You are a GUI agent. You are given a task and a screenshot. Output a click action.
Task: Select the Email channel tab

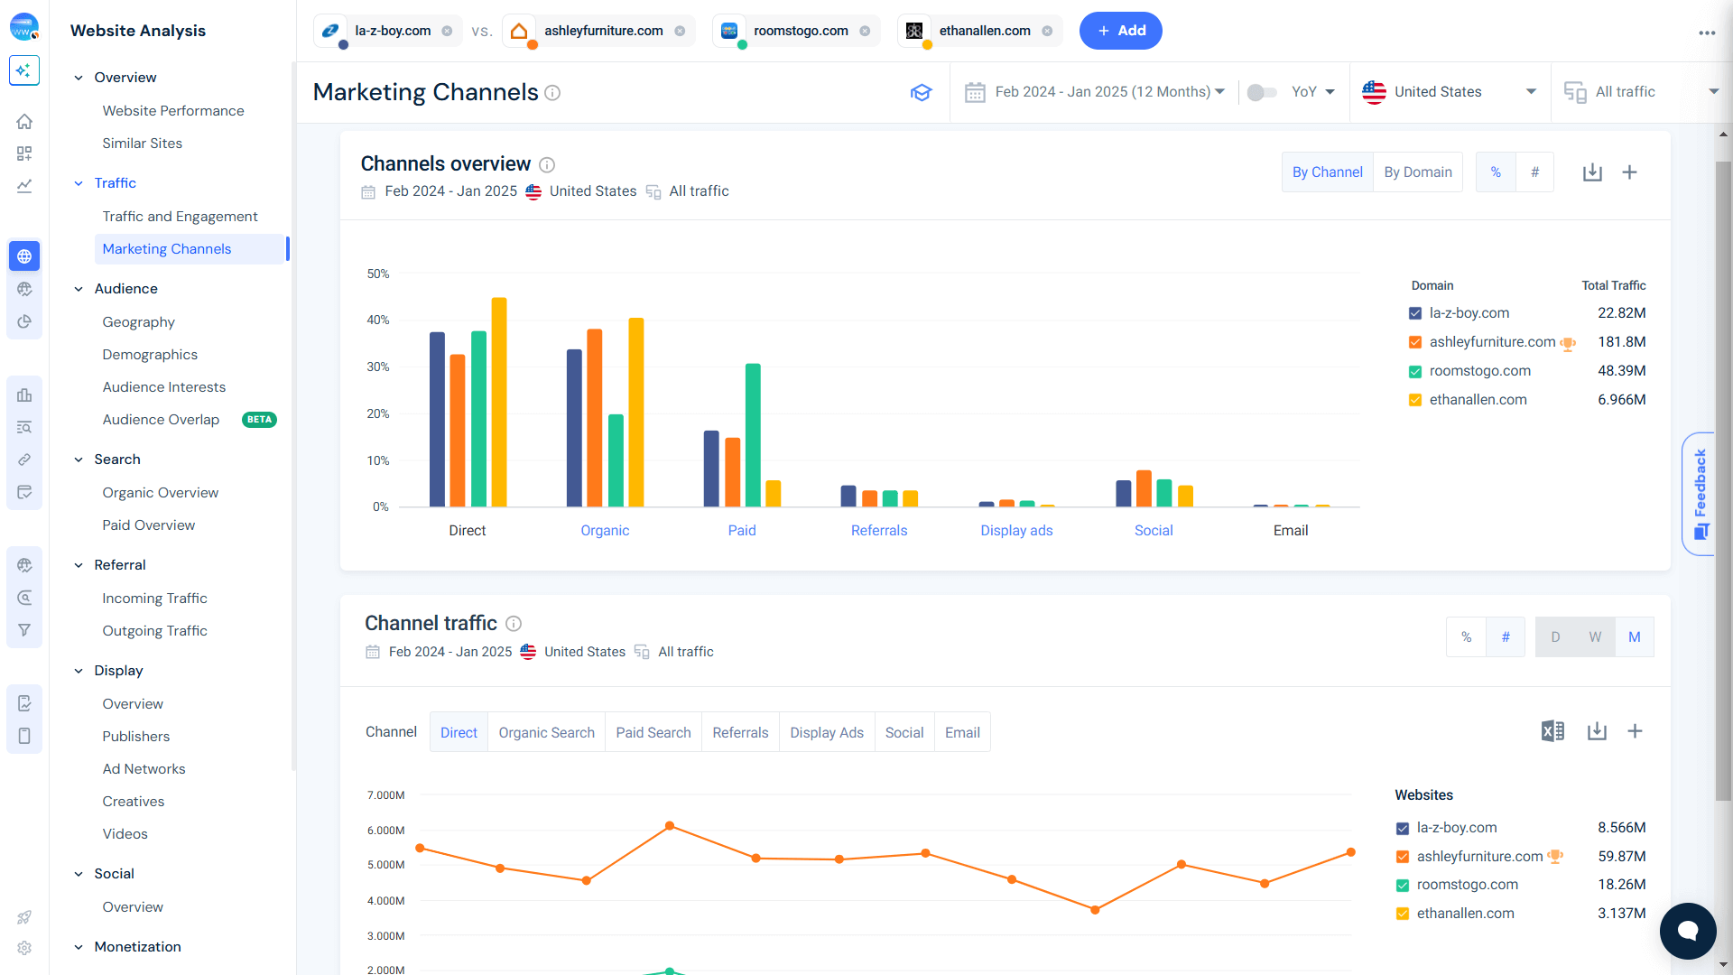pos(962,732)
